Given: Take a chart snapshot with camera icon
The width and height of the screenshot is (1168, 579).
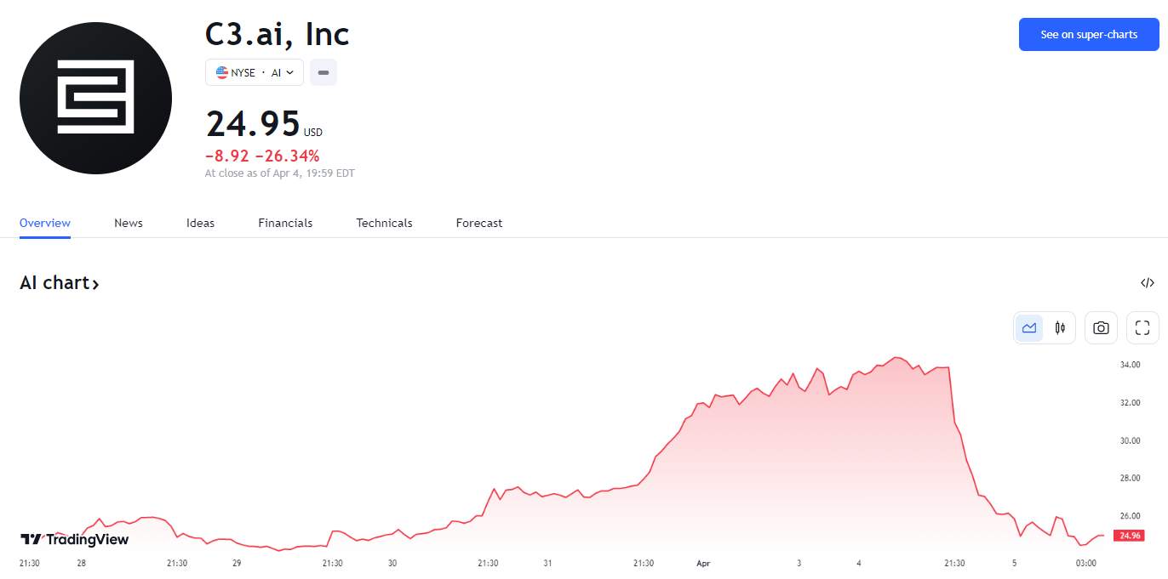Looking at the screenshot, I should click(x=1101, y=327).
